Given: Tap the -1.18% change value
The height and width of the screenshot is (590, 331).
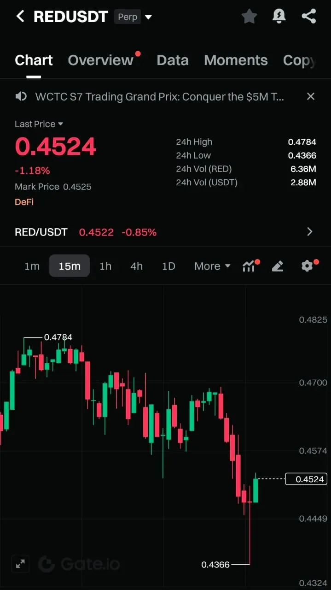Looking at the screenshot, I should click(32, 171).
